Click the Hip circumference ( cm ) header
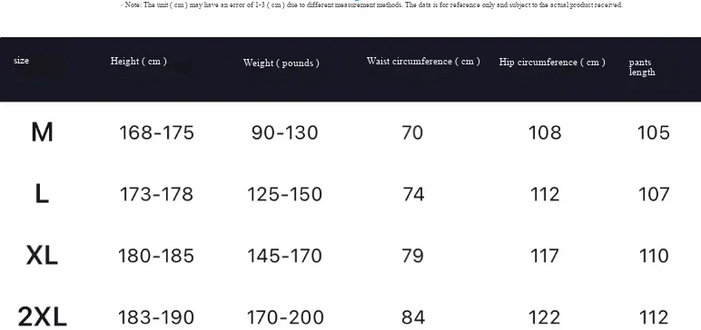Image resolution: width=701 pixels, height=330 pixels. point(552,62)
